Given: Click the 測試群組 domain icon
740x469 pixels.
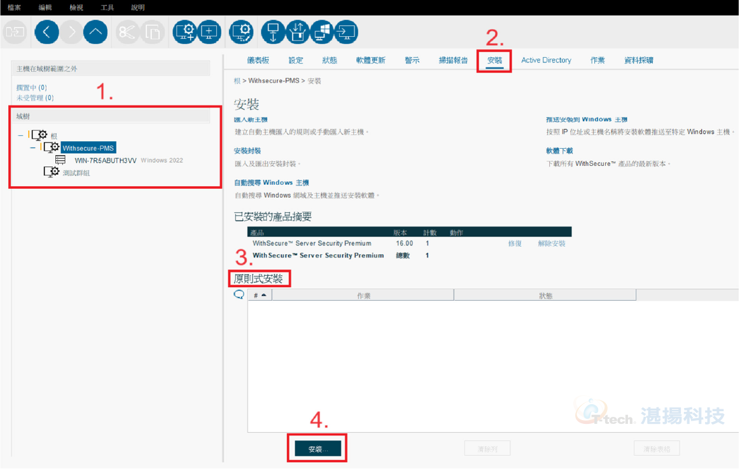Looking at the screenshot, I should (x=52, y=172).
